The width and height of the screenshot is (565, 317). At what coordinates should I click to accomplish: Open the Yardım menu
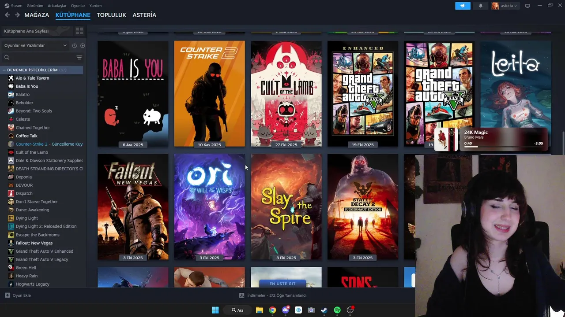(x=95, y=6)
